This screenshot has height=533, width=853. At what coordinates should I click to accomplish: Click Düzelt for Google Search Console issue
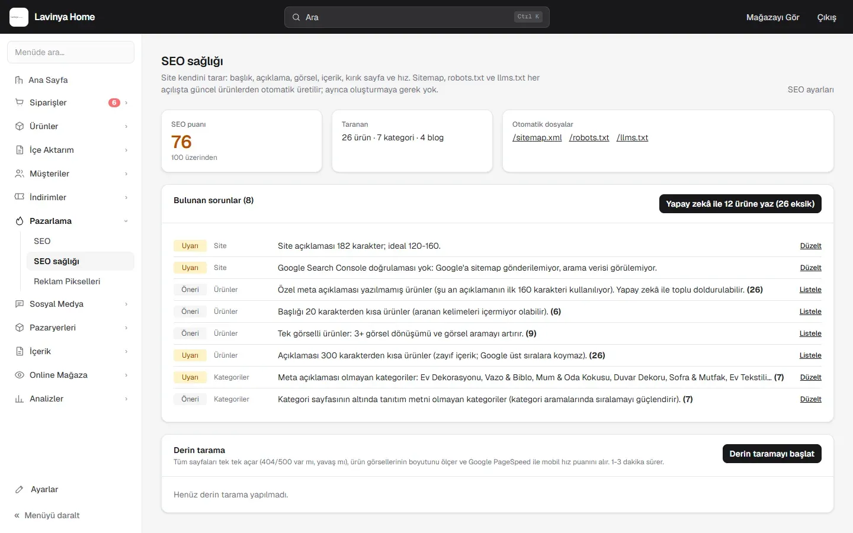pos(811,268)
